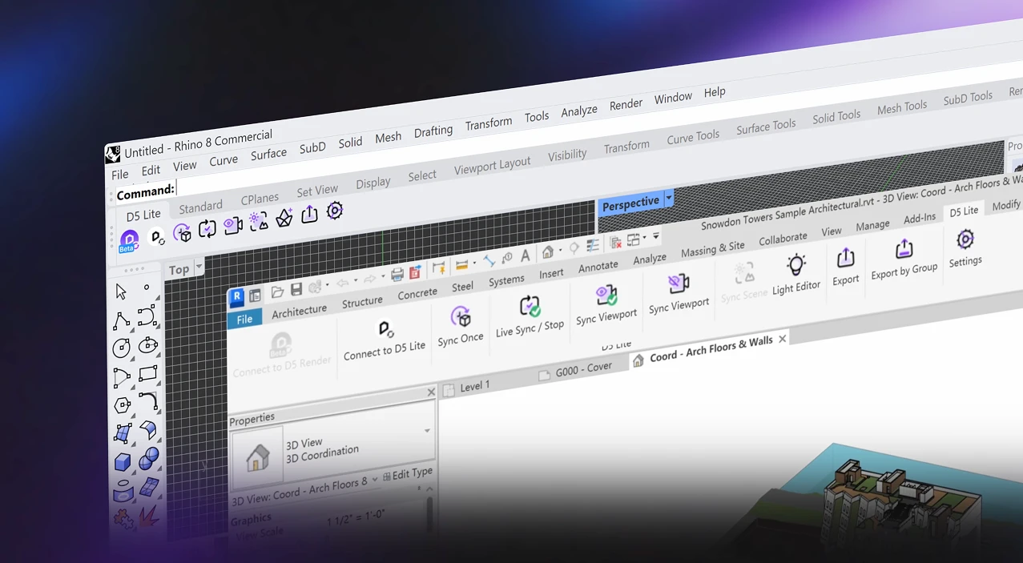Open D5 settings gear in Rhino toolbar
1023x563 pixels.
coord(335,211)
